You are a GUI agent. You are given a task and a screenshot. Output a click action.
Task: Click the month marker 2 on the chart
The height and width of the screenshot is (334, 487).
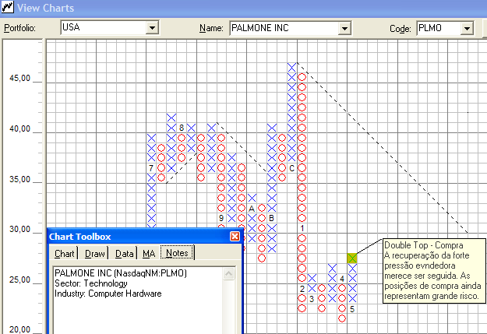coord(302,289)
